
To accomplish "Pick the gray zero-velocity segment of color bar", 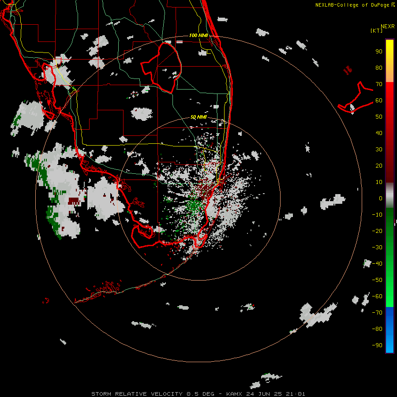I will [x=390, y=195].
